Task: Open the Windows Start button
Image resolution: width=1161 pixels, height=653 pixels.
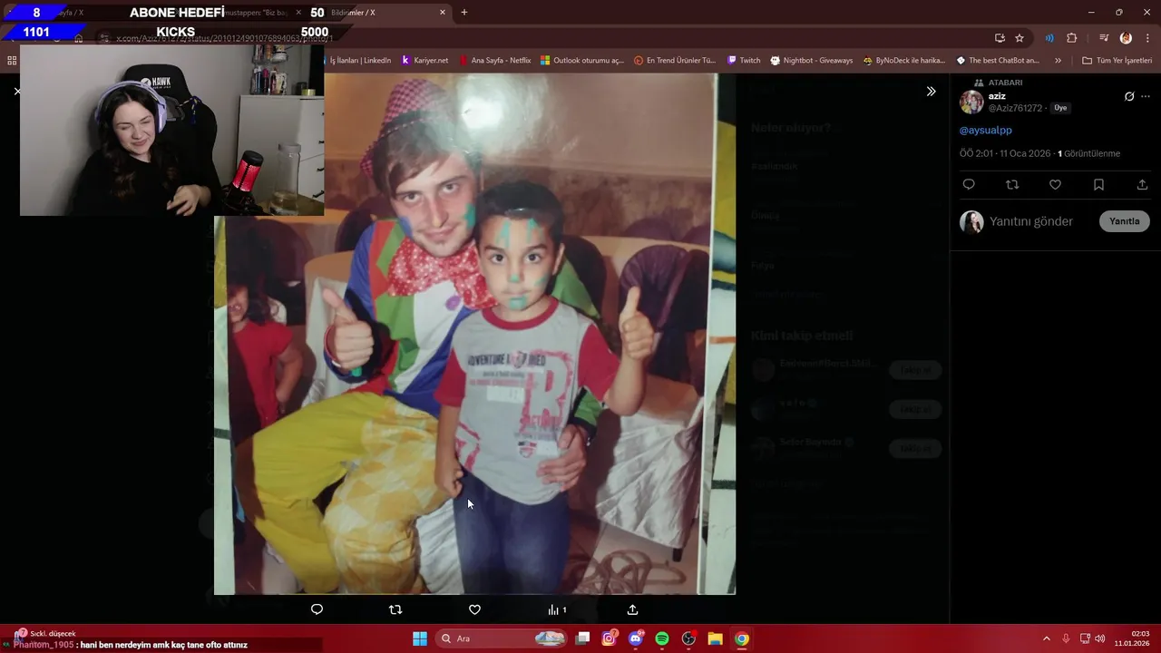Action: point(420,638)
